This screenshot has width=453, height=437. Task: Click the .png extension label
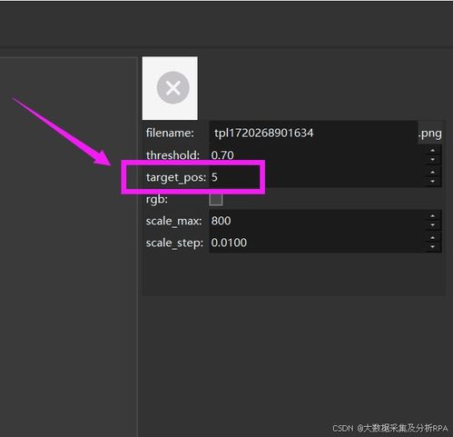[430, 134]
